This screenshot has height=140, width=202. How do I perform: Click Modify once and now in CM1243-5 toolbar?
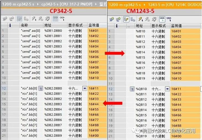tap(141, 19)
